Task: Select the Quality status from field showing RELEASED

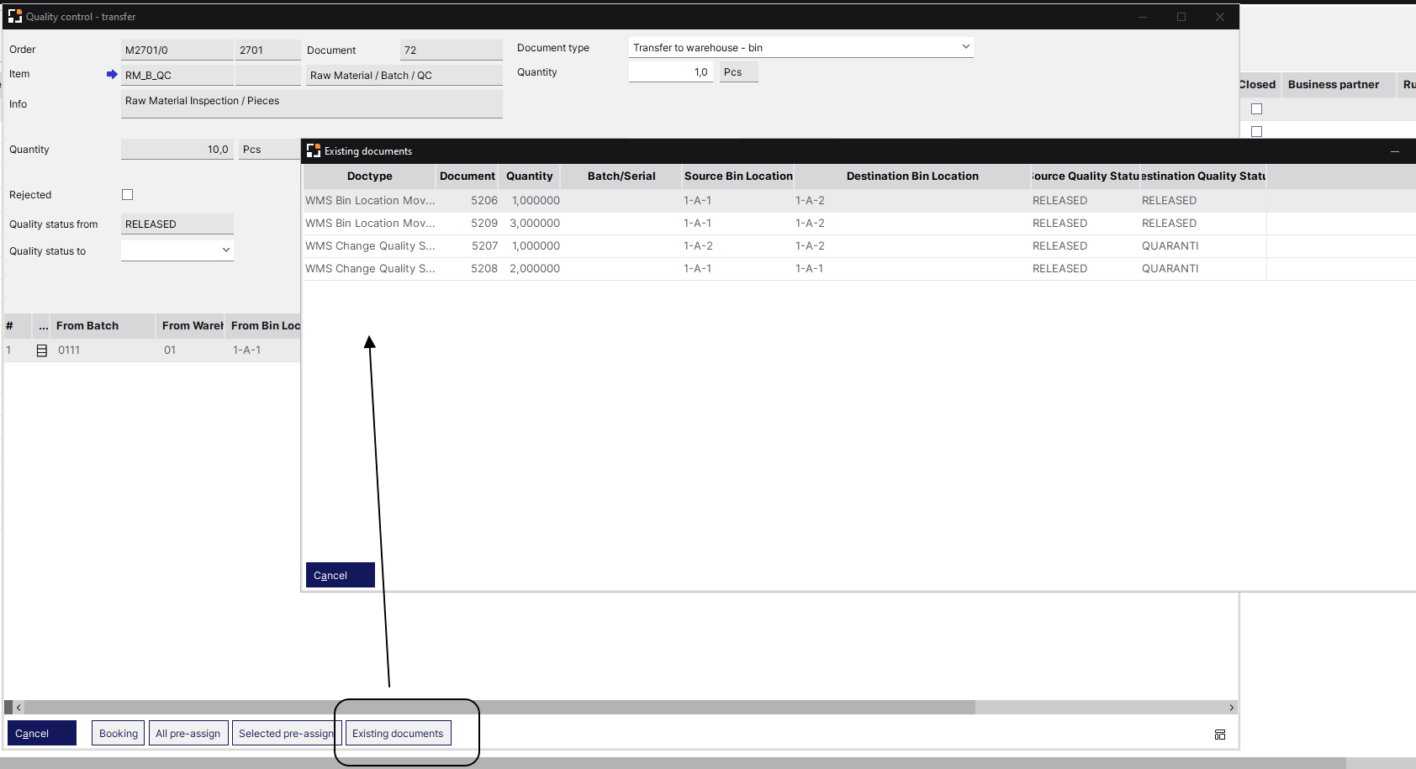Action: tap(177, 224)
